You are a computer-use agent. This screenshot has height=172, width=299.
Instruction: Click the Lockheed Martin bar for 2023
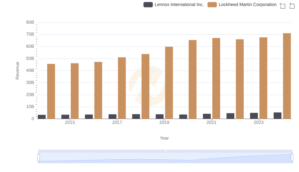click(x=263, y=78)
